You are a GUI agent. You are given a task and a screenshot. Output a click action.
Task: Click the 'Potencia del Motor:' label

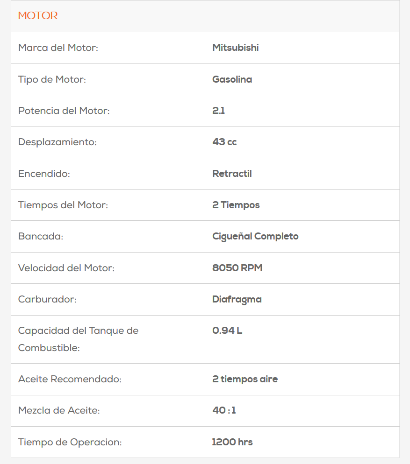[x=64, y=111]
